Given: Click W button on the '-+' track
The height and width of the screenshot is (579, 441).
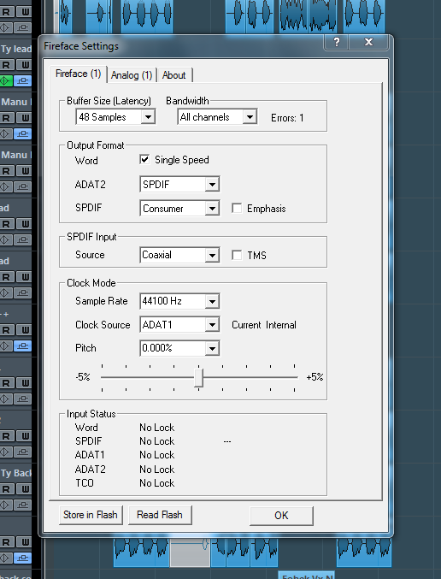Looking at the screenshot, I should pyautogui.click(x=24, y=330).
